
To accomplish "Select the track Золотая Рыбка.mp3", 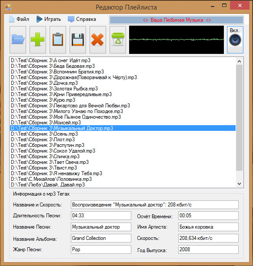I will pos(123,89).
